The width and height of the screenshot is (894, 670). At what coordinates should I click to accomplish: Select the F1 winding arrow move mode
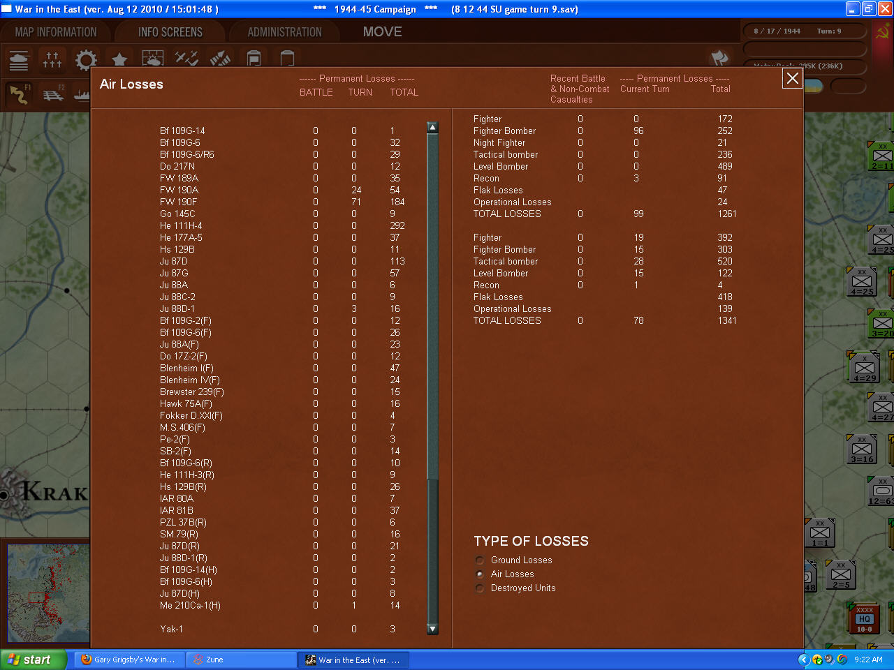click(x=19, y=94)
